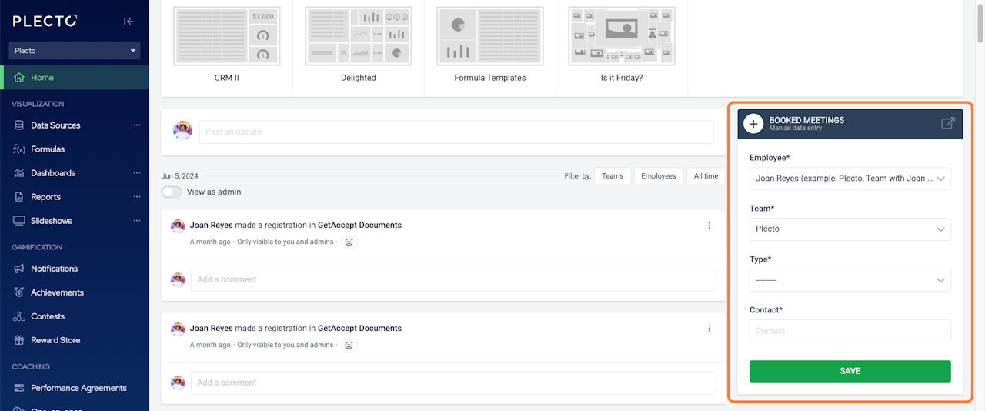The height and width of the screenshot is (411, 985).
Task: Open the Plecto organization selector in the sidebar
Action: (75, 51)
